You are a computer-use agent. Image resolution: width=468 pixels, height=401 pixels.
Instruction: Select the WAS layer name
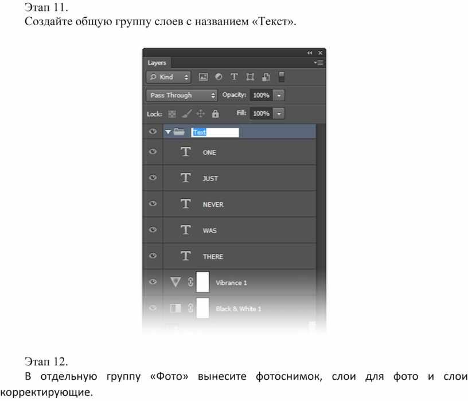(210, 231)
